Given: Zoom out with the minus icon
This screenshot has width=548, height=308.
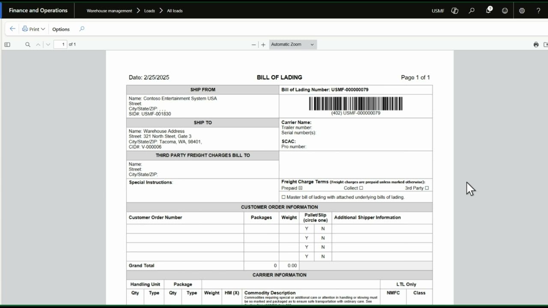Looking at the screenshot, I should pyautogui.click(x=253, y=44).
